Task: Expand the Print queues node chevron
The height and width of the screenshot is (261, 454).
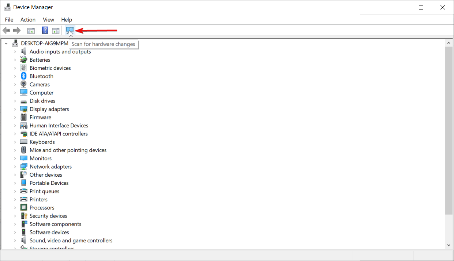Action: (x=15, y=191)
